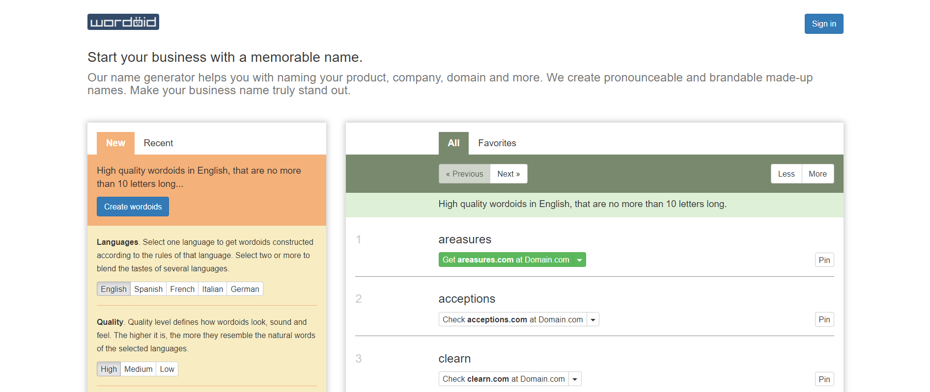Image resolution: width=930 pixels, height=392 pixels.
Task: Click the Create wordoids button
Action: click(x=133, y=207)
